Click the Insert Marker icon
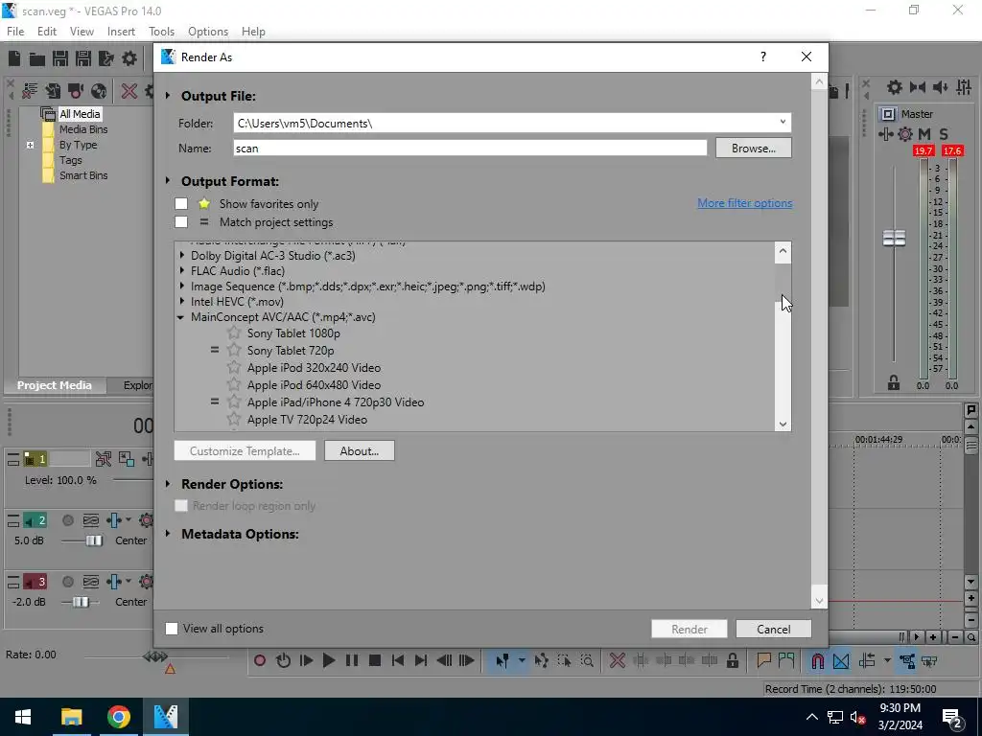This screenshot has height=736, width=982. tap(763, 661)
